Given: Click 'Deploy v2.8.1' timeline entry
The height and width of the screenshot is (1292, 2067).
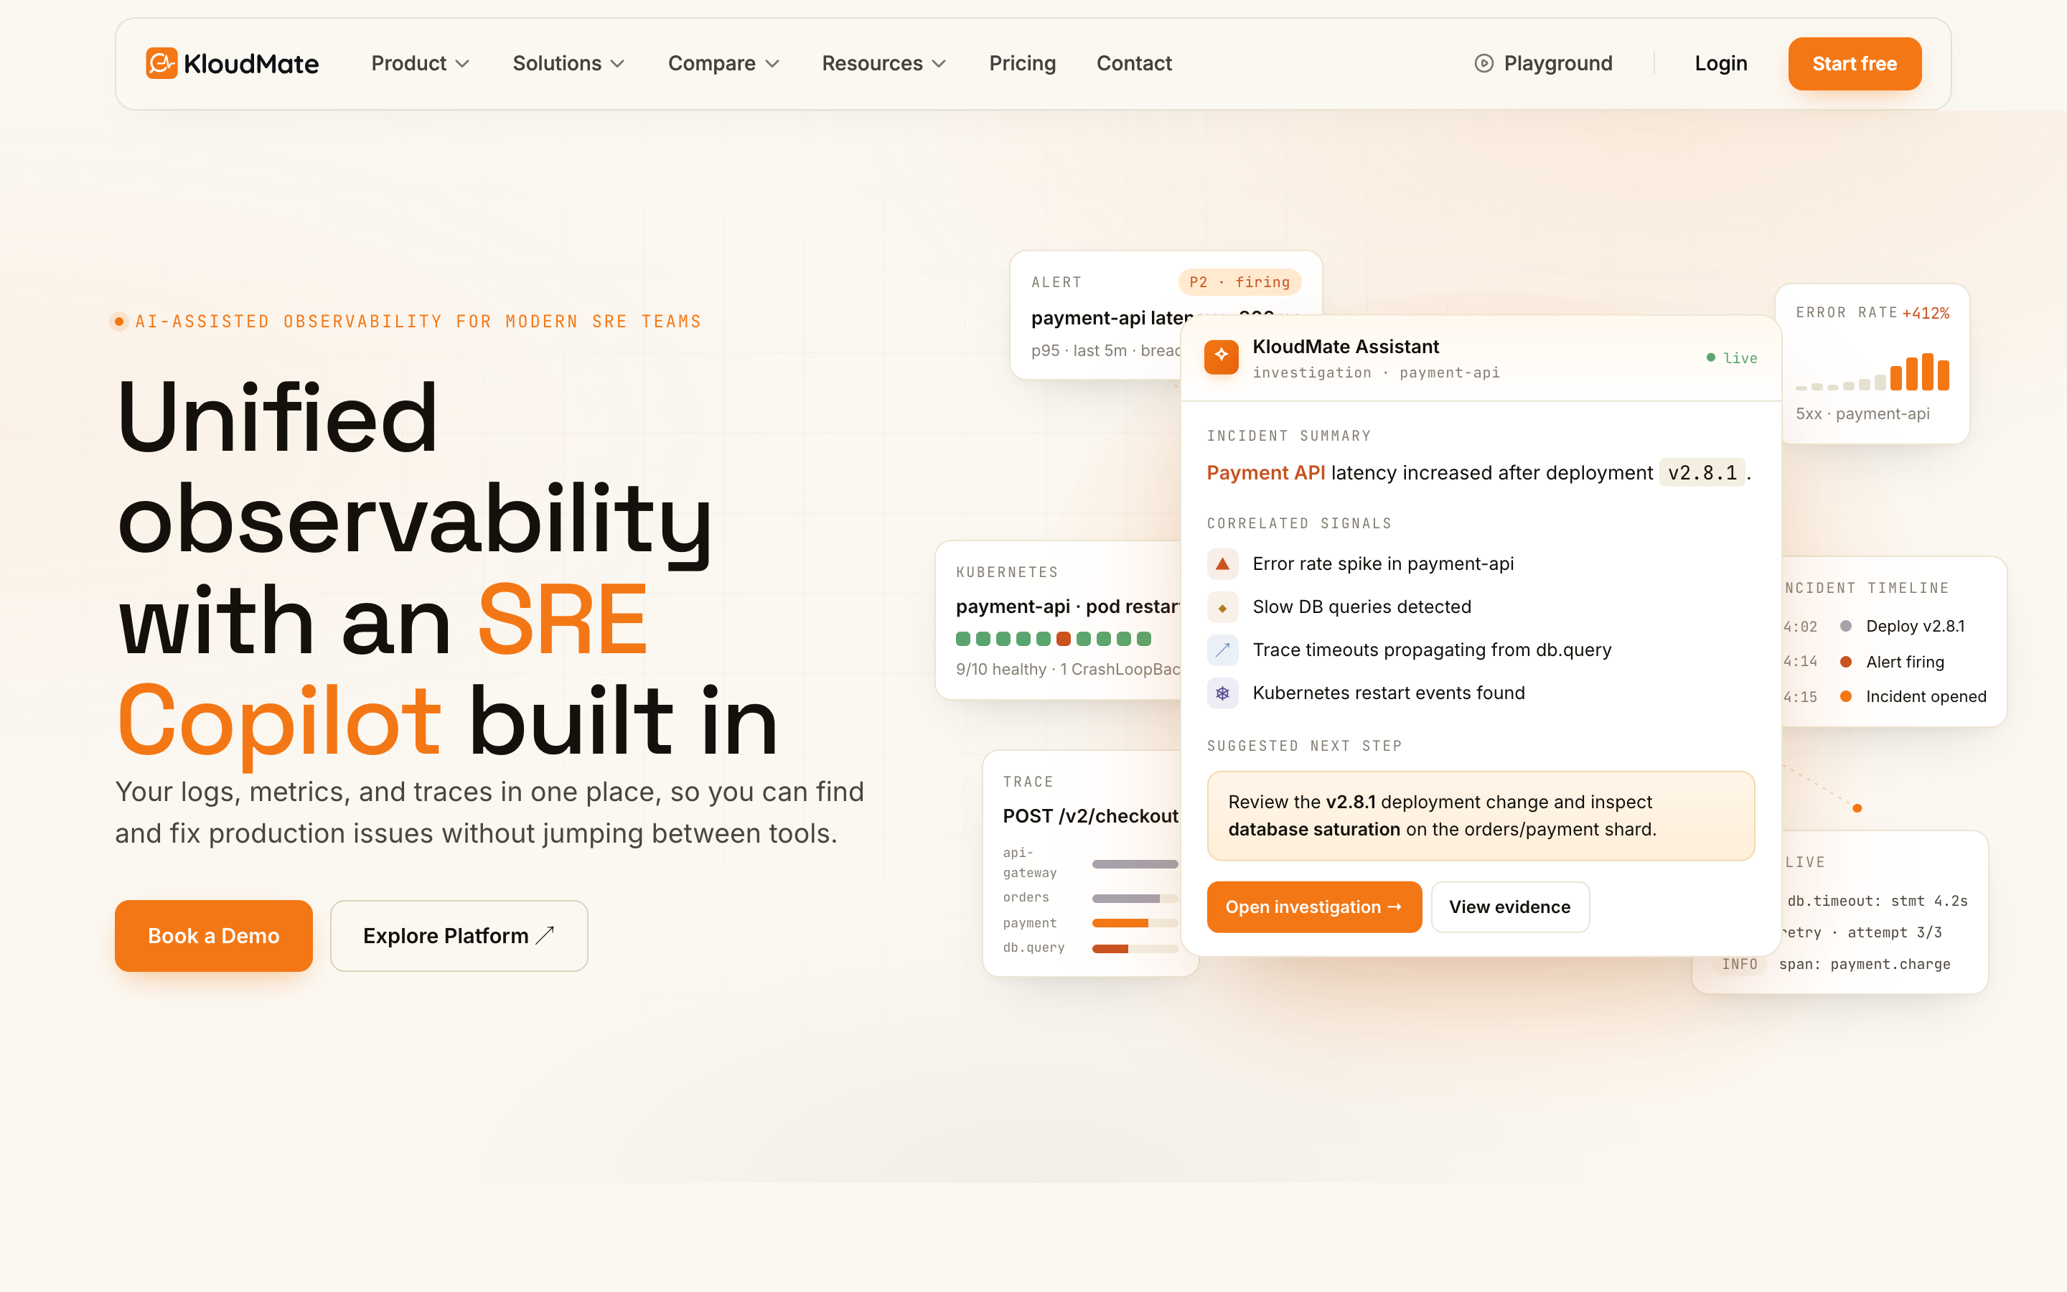Looking at the screenshot, I should 1915,627.
